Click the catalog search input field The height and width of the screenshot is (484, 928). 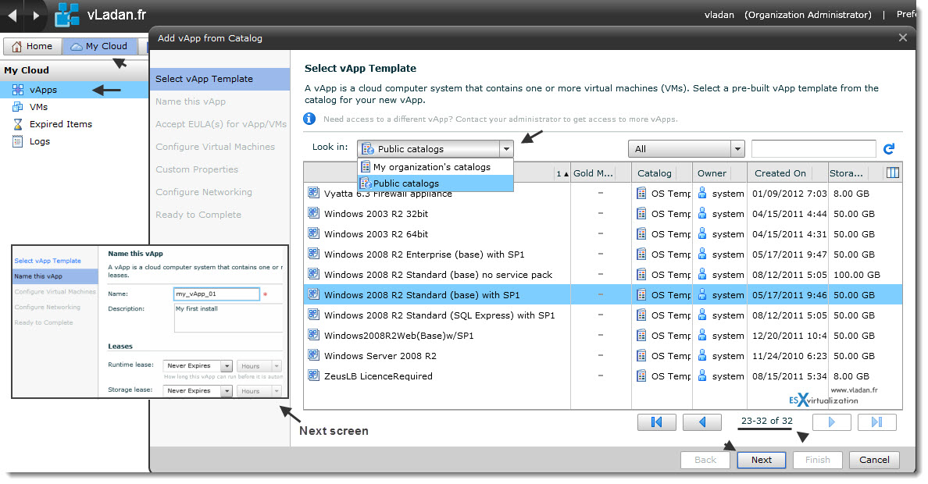pyautogui.click(x=813, y=149)
